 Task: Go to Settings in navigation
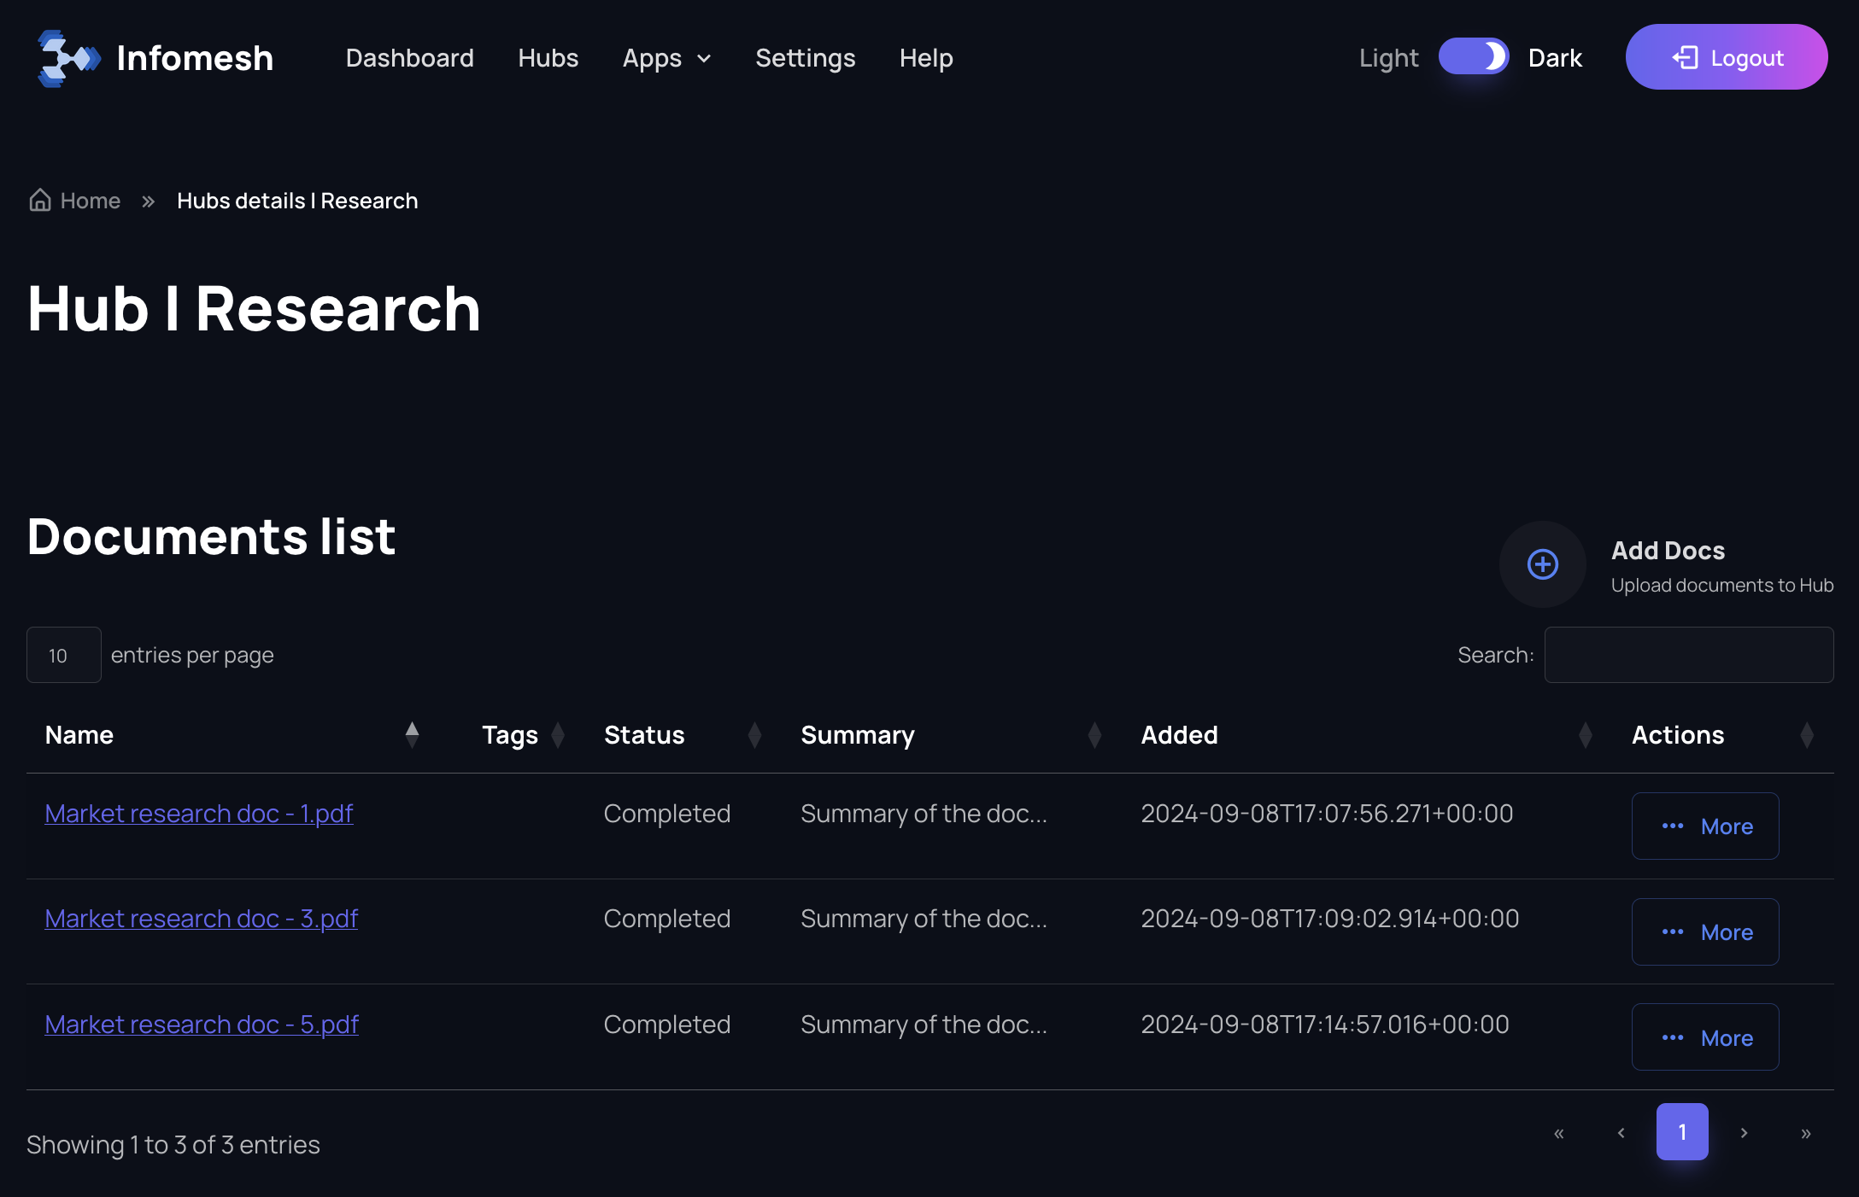pyautogui.click(x=805, y=58)
